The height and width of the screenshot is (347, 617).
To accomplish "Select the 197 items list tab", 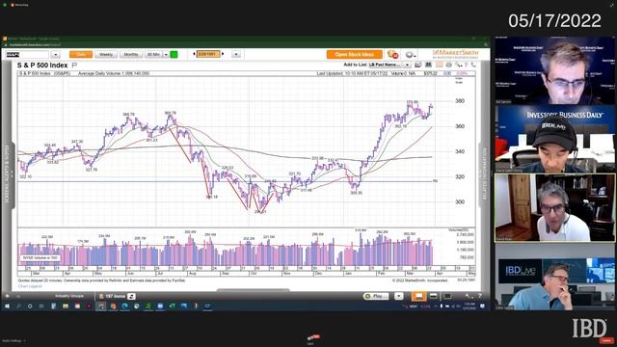I will point(112,296).
